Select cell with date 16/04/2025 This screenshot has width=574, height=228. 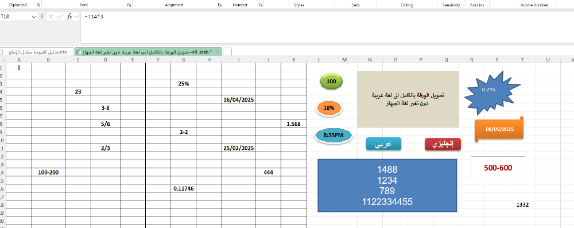point(239,100)
